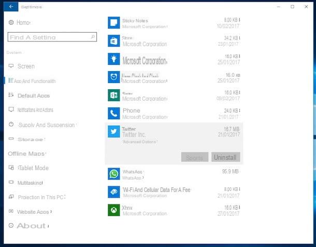Maximize the Settings window
316x247 pixels.
[292, 7]
